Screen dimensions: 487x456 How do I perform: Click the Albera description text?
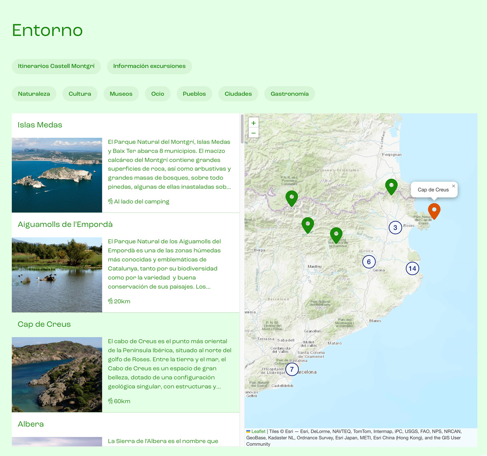(163, 441)
